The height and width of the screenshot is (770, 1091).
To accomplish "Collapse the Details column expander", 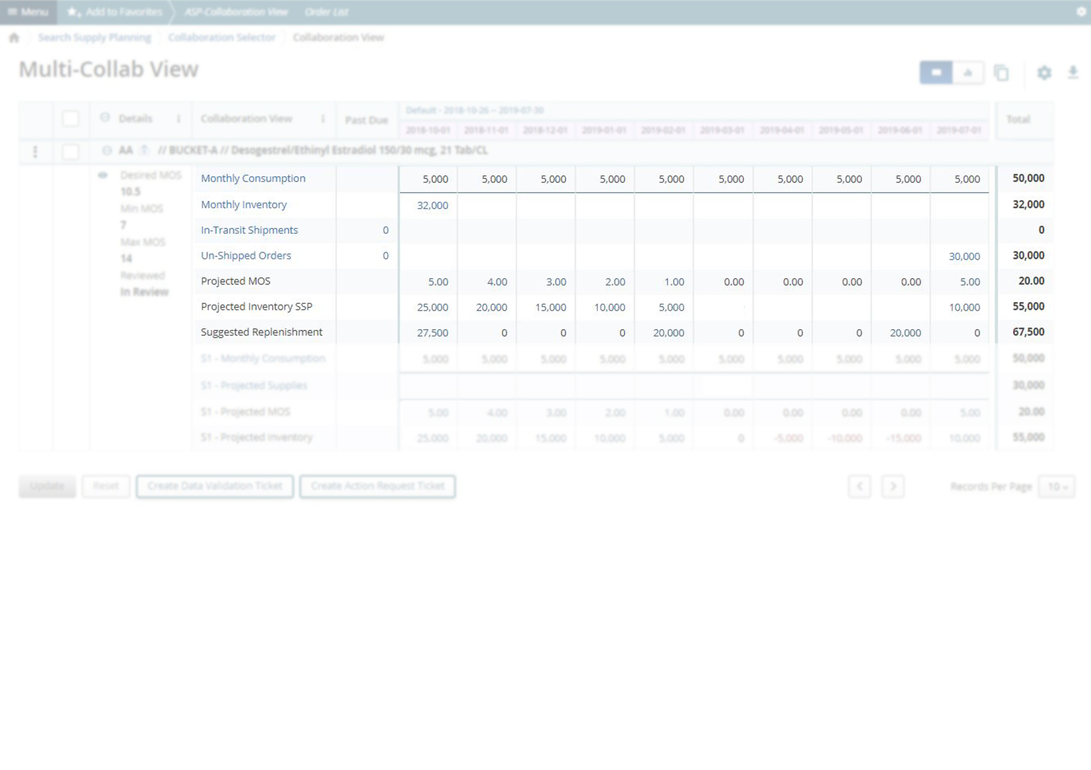I will [105, 118].
